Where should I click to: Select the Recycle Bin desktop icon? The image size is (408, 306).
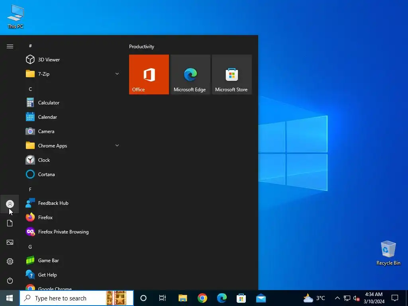click(x=388, y=253)
